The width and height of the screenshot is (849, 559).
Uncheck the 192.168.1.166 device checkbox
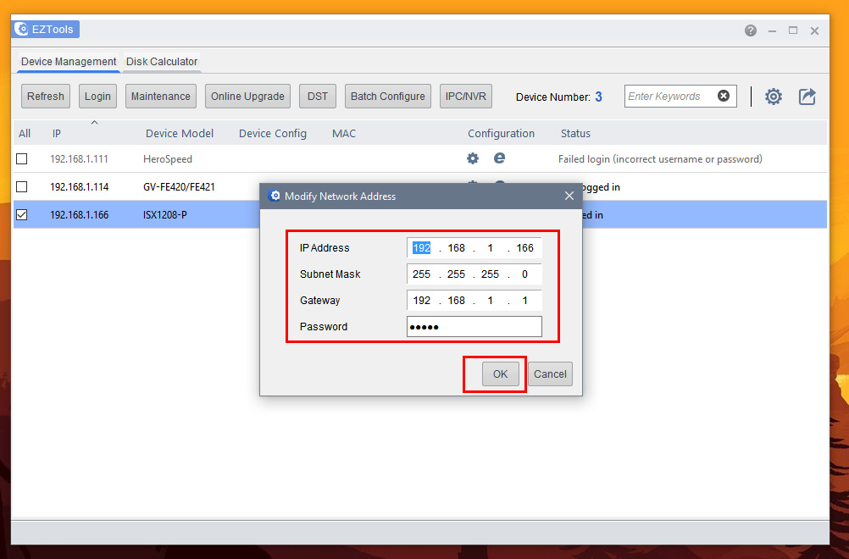[22, 215]
